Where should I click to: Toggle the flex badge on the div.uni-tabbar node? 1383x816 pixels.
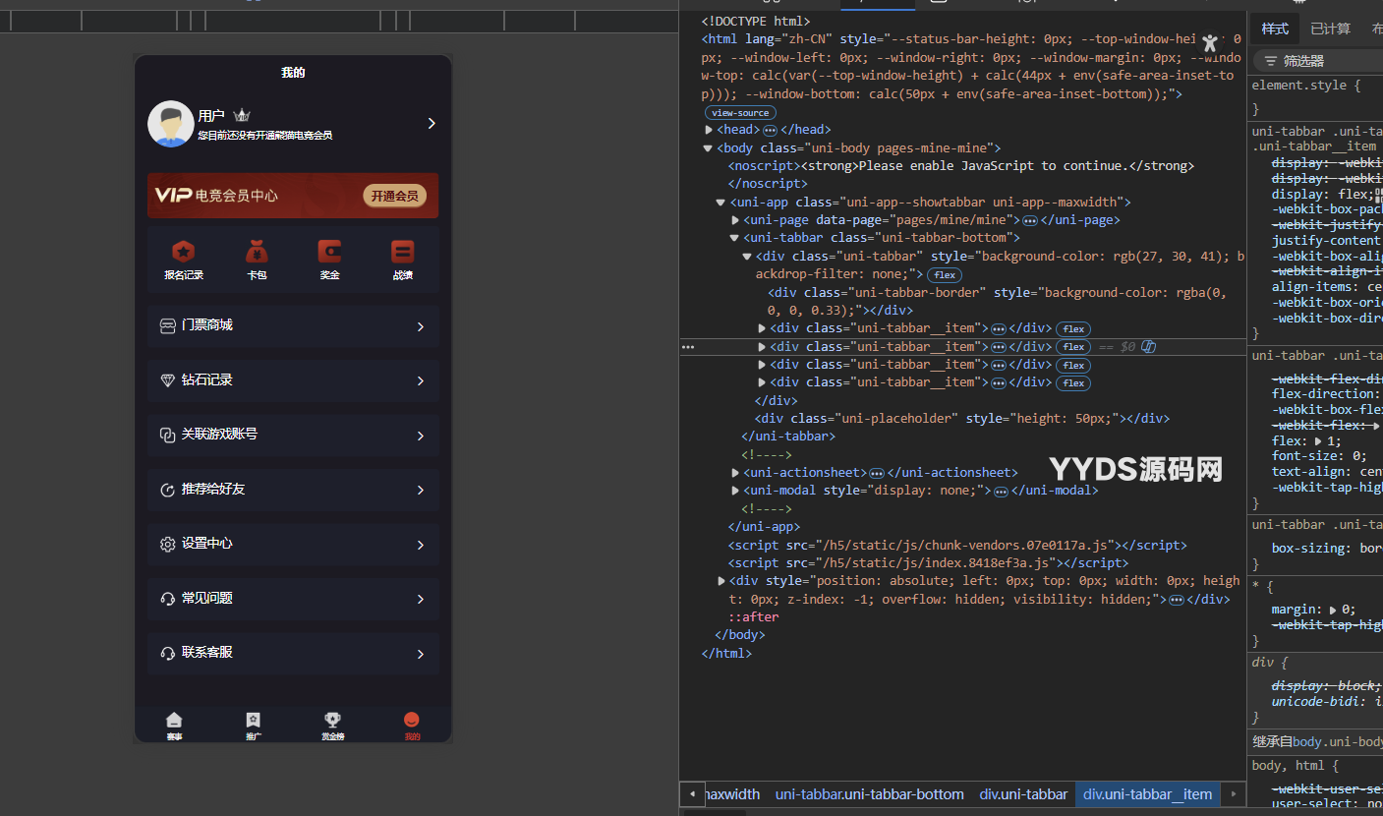coord(945,275)
